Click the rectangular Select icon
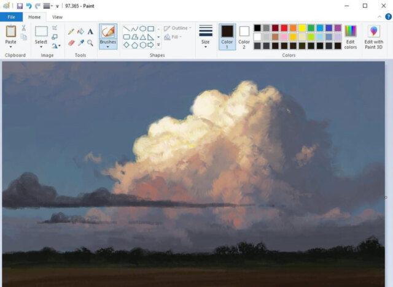 click(41, 31)
